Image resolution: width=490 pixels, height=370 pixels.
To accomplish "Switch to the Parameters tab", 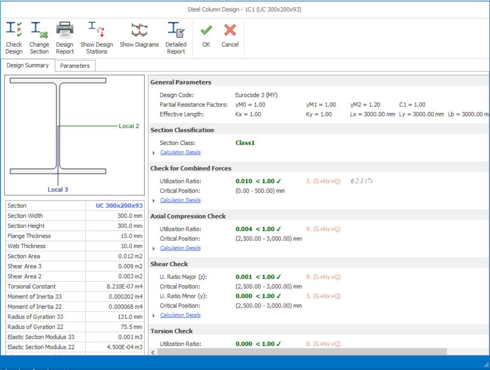I will tap(75, 66).
